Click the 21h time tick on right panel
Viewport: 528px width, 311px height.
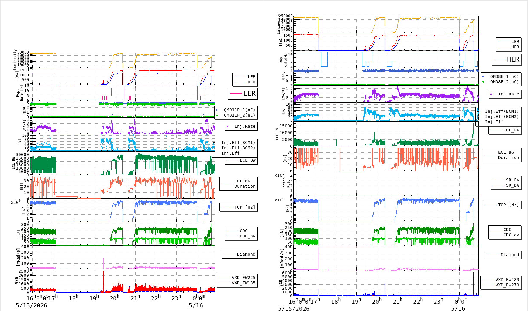(397, 301)
